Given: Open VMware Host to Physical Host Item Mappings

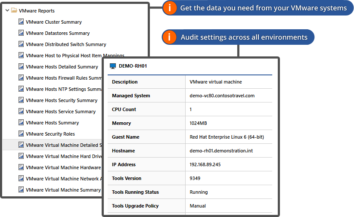Looking at the screenshot, I should pos(75,56).
